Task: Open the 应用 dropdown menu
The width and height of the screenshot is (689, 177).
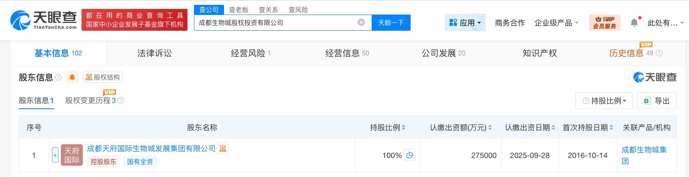Action: (x=465, y=23)
